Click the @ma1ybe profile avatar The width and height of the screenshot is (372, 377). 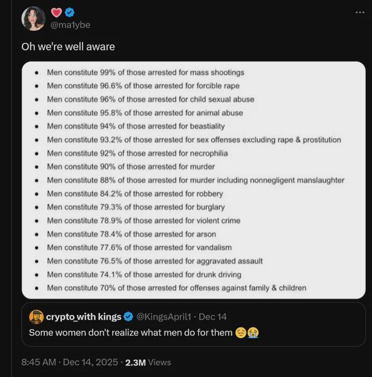(34, 19)
